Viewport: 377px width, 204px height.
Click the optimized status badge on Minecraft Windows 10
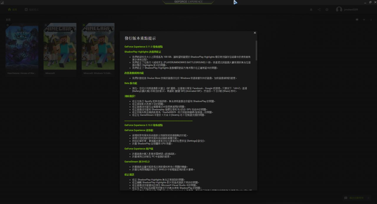pyautogui.click(x=84, y=25)
